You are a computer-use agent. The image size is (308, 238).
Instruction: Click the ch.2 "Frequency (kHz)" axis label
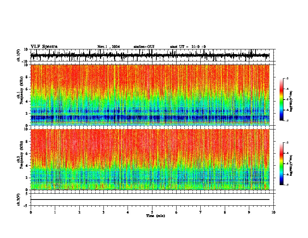click(21, 155)
